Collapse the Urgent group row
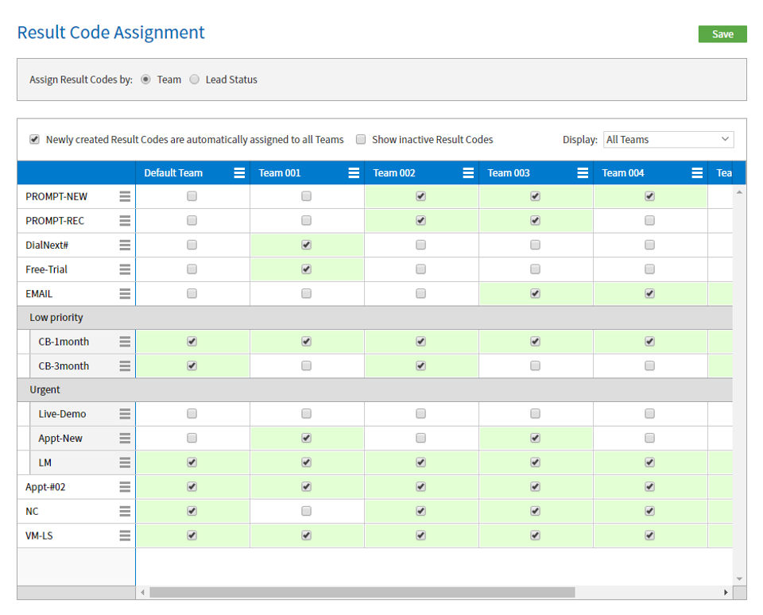Image resolution: width=763 pixels, height=615 pixels. [45, 390]
